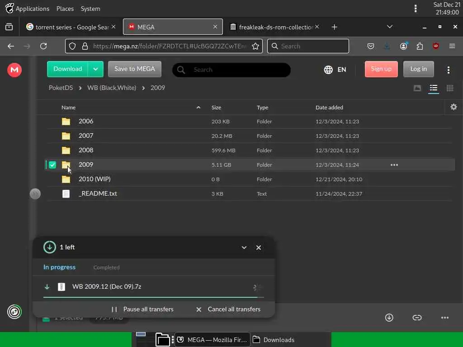Cancel all transfers
Image resolution: width=463 pixels, height=347 pixels.
[x=228, y=309]
